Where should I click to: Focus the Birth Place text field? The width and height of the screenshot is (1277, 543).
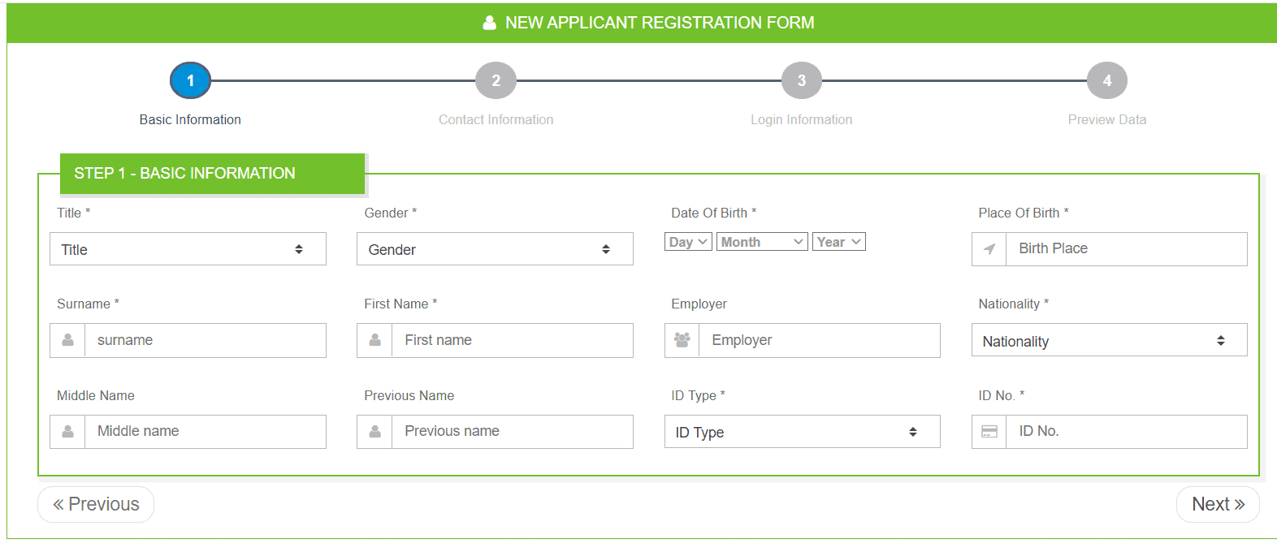[x=1126, y=249]
